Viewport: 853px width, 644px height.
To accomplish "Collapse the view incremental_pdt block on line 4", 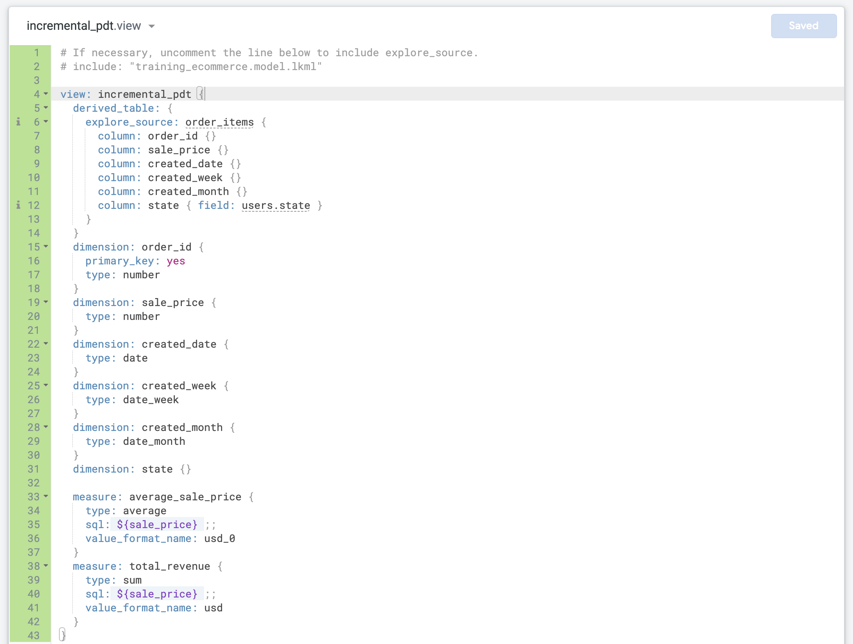I will click(x=45, y=94).
